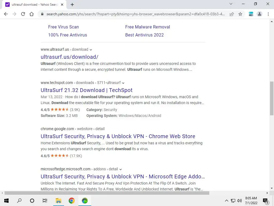The height and width of the screenshot is (206, 274).
Task: Open the 100% Free Antivirus link
Action: click(67, 35)
